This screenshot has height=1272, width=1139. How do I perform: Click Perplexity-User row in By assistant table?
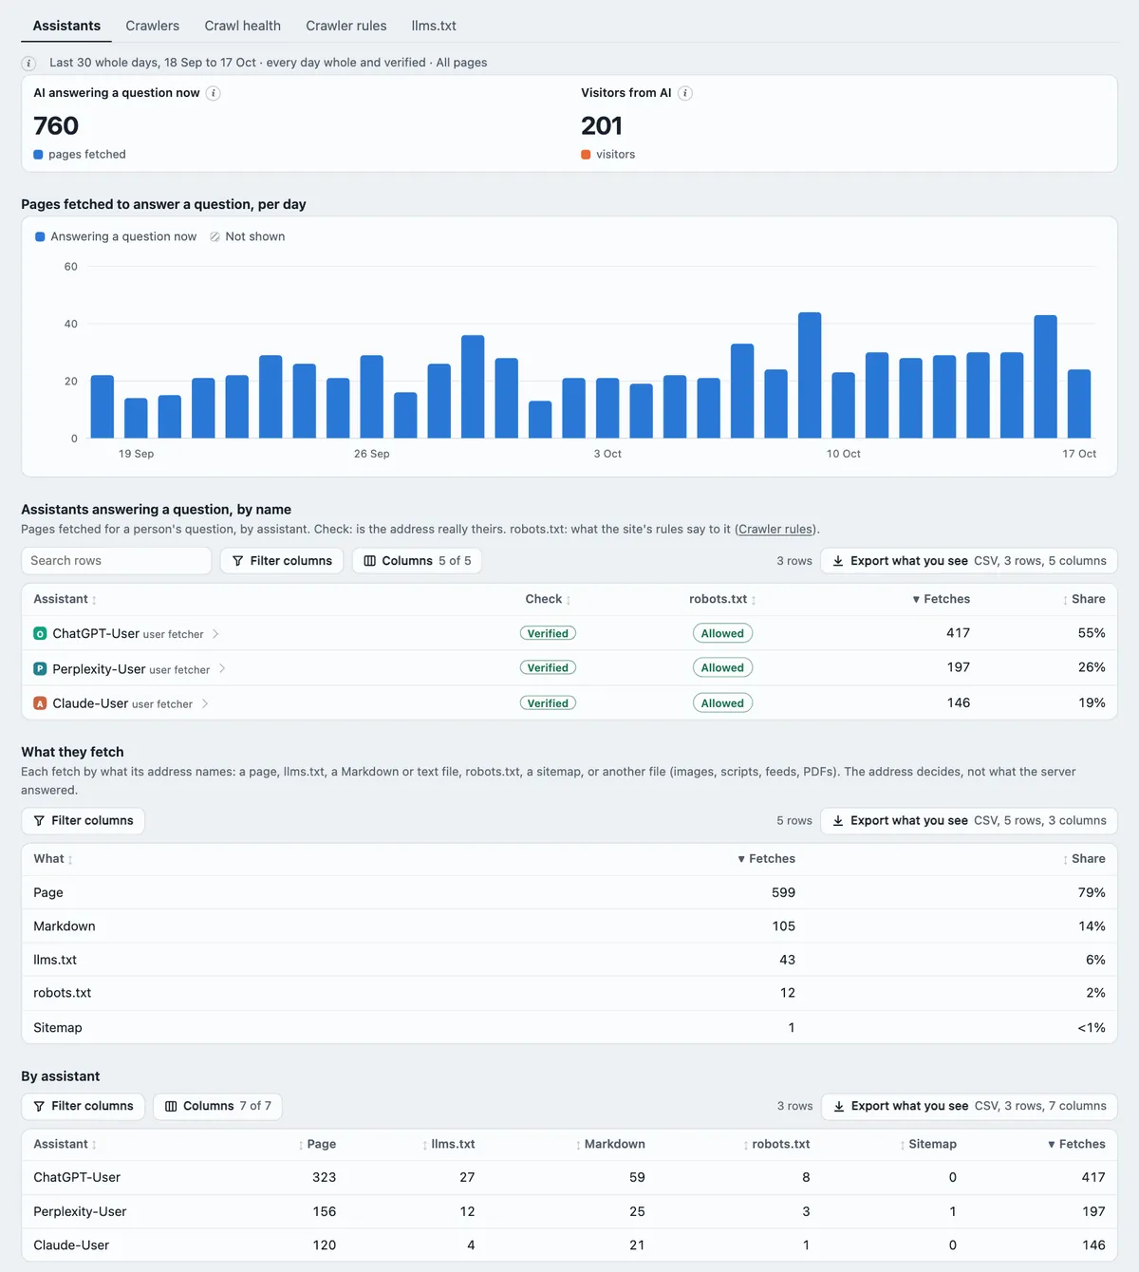pos(569,1211)
